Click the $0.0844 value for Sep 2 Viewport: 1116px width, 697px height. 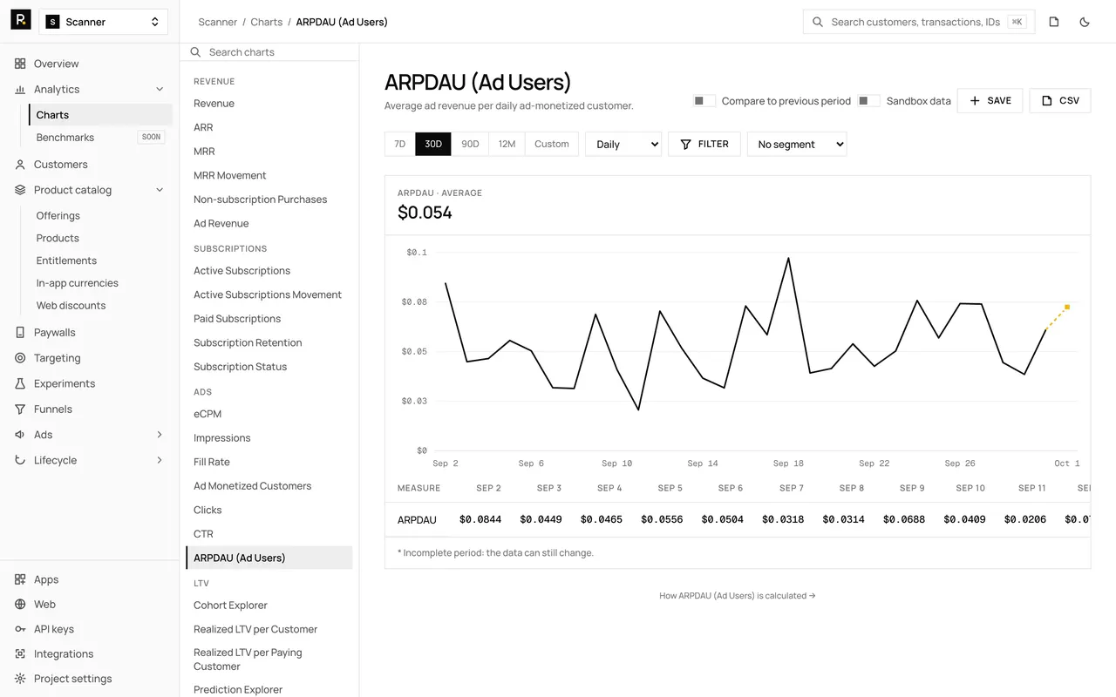[x=480, y=519]
